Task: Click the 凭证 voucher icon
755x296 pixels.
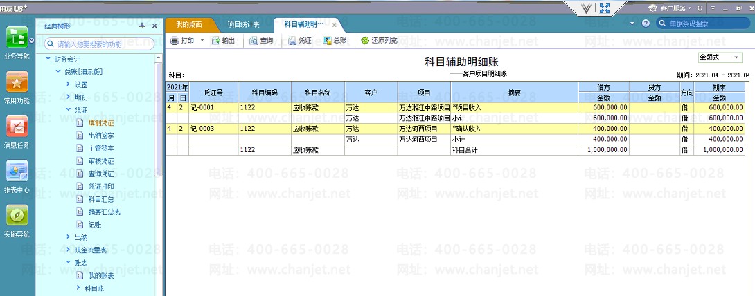Action: click(x=292, y=41)
